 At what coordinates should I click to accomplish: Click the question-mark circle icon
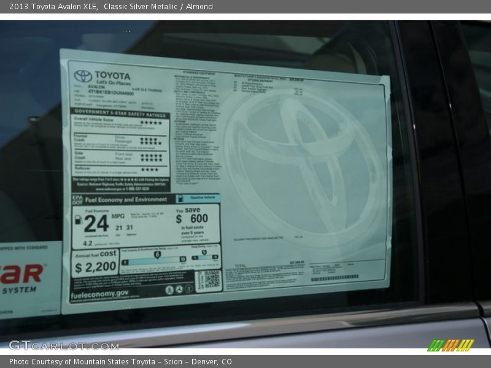(187, 289)
